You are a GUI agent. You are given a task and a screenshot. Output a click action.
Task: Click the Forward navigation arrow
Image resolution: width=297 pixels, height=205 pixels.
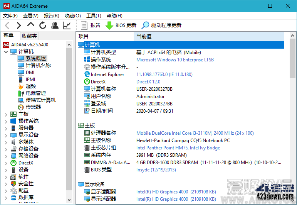19,25
